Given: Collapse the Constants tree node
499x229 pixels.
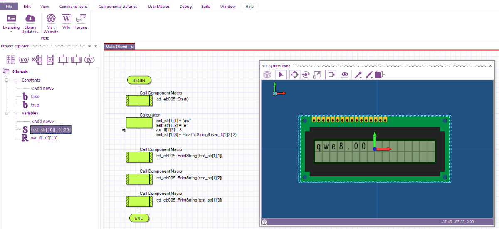Looking at the screenshot, I should click(x=7, y=80).
